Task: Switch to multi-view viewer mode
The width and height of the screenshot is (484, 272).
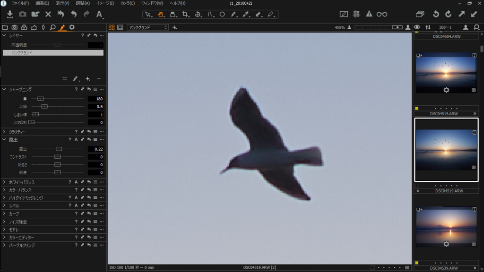Action: click(112, 27)
